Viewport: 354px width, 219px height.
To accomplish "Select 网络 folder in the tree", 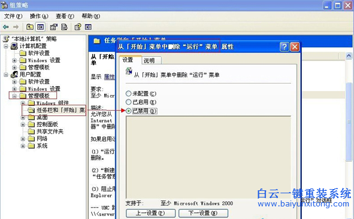I will 38,138.
